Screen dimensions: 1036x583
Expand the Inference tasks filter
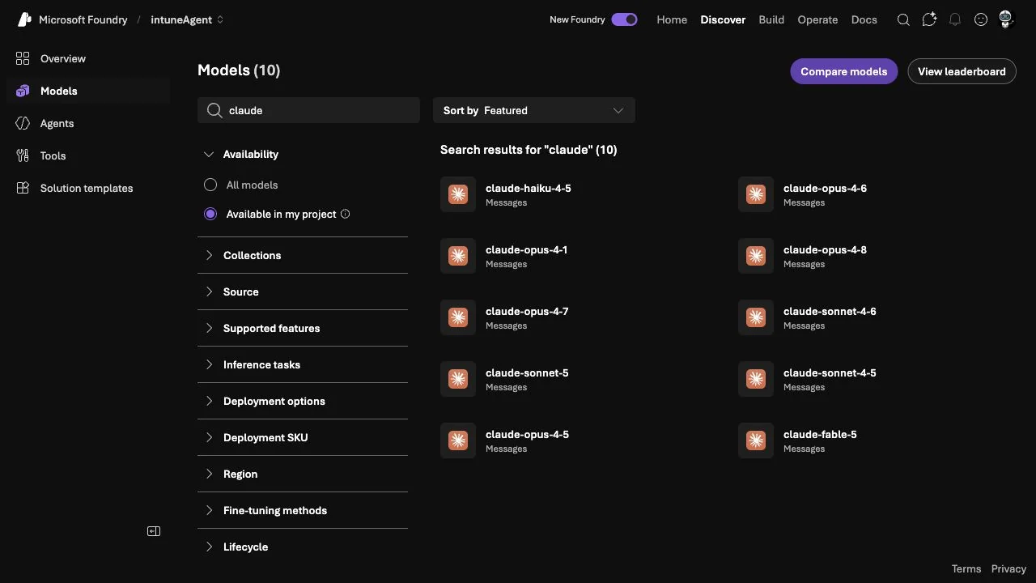(x=303, y=364)
